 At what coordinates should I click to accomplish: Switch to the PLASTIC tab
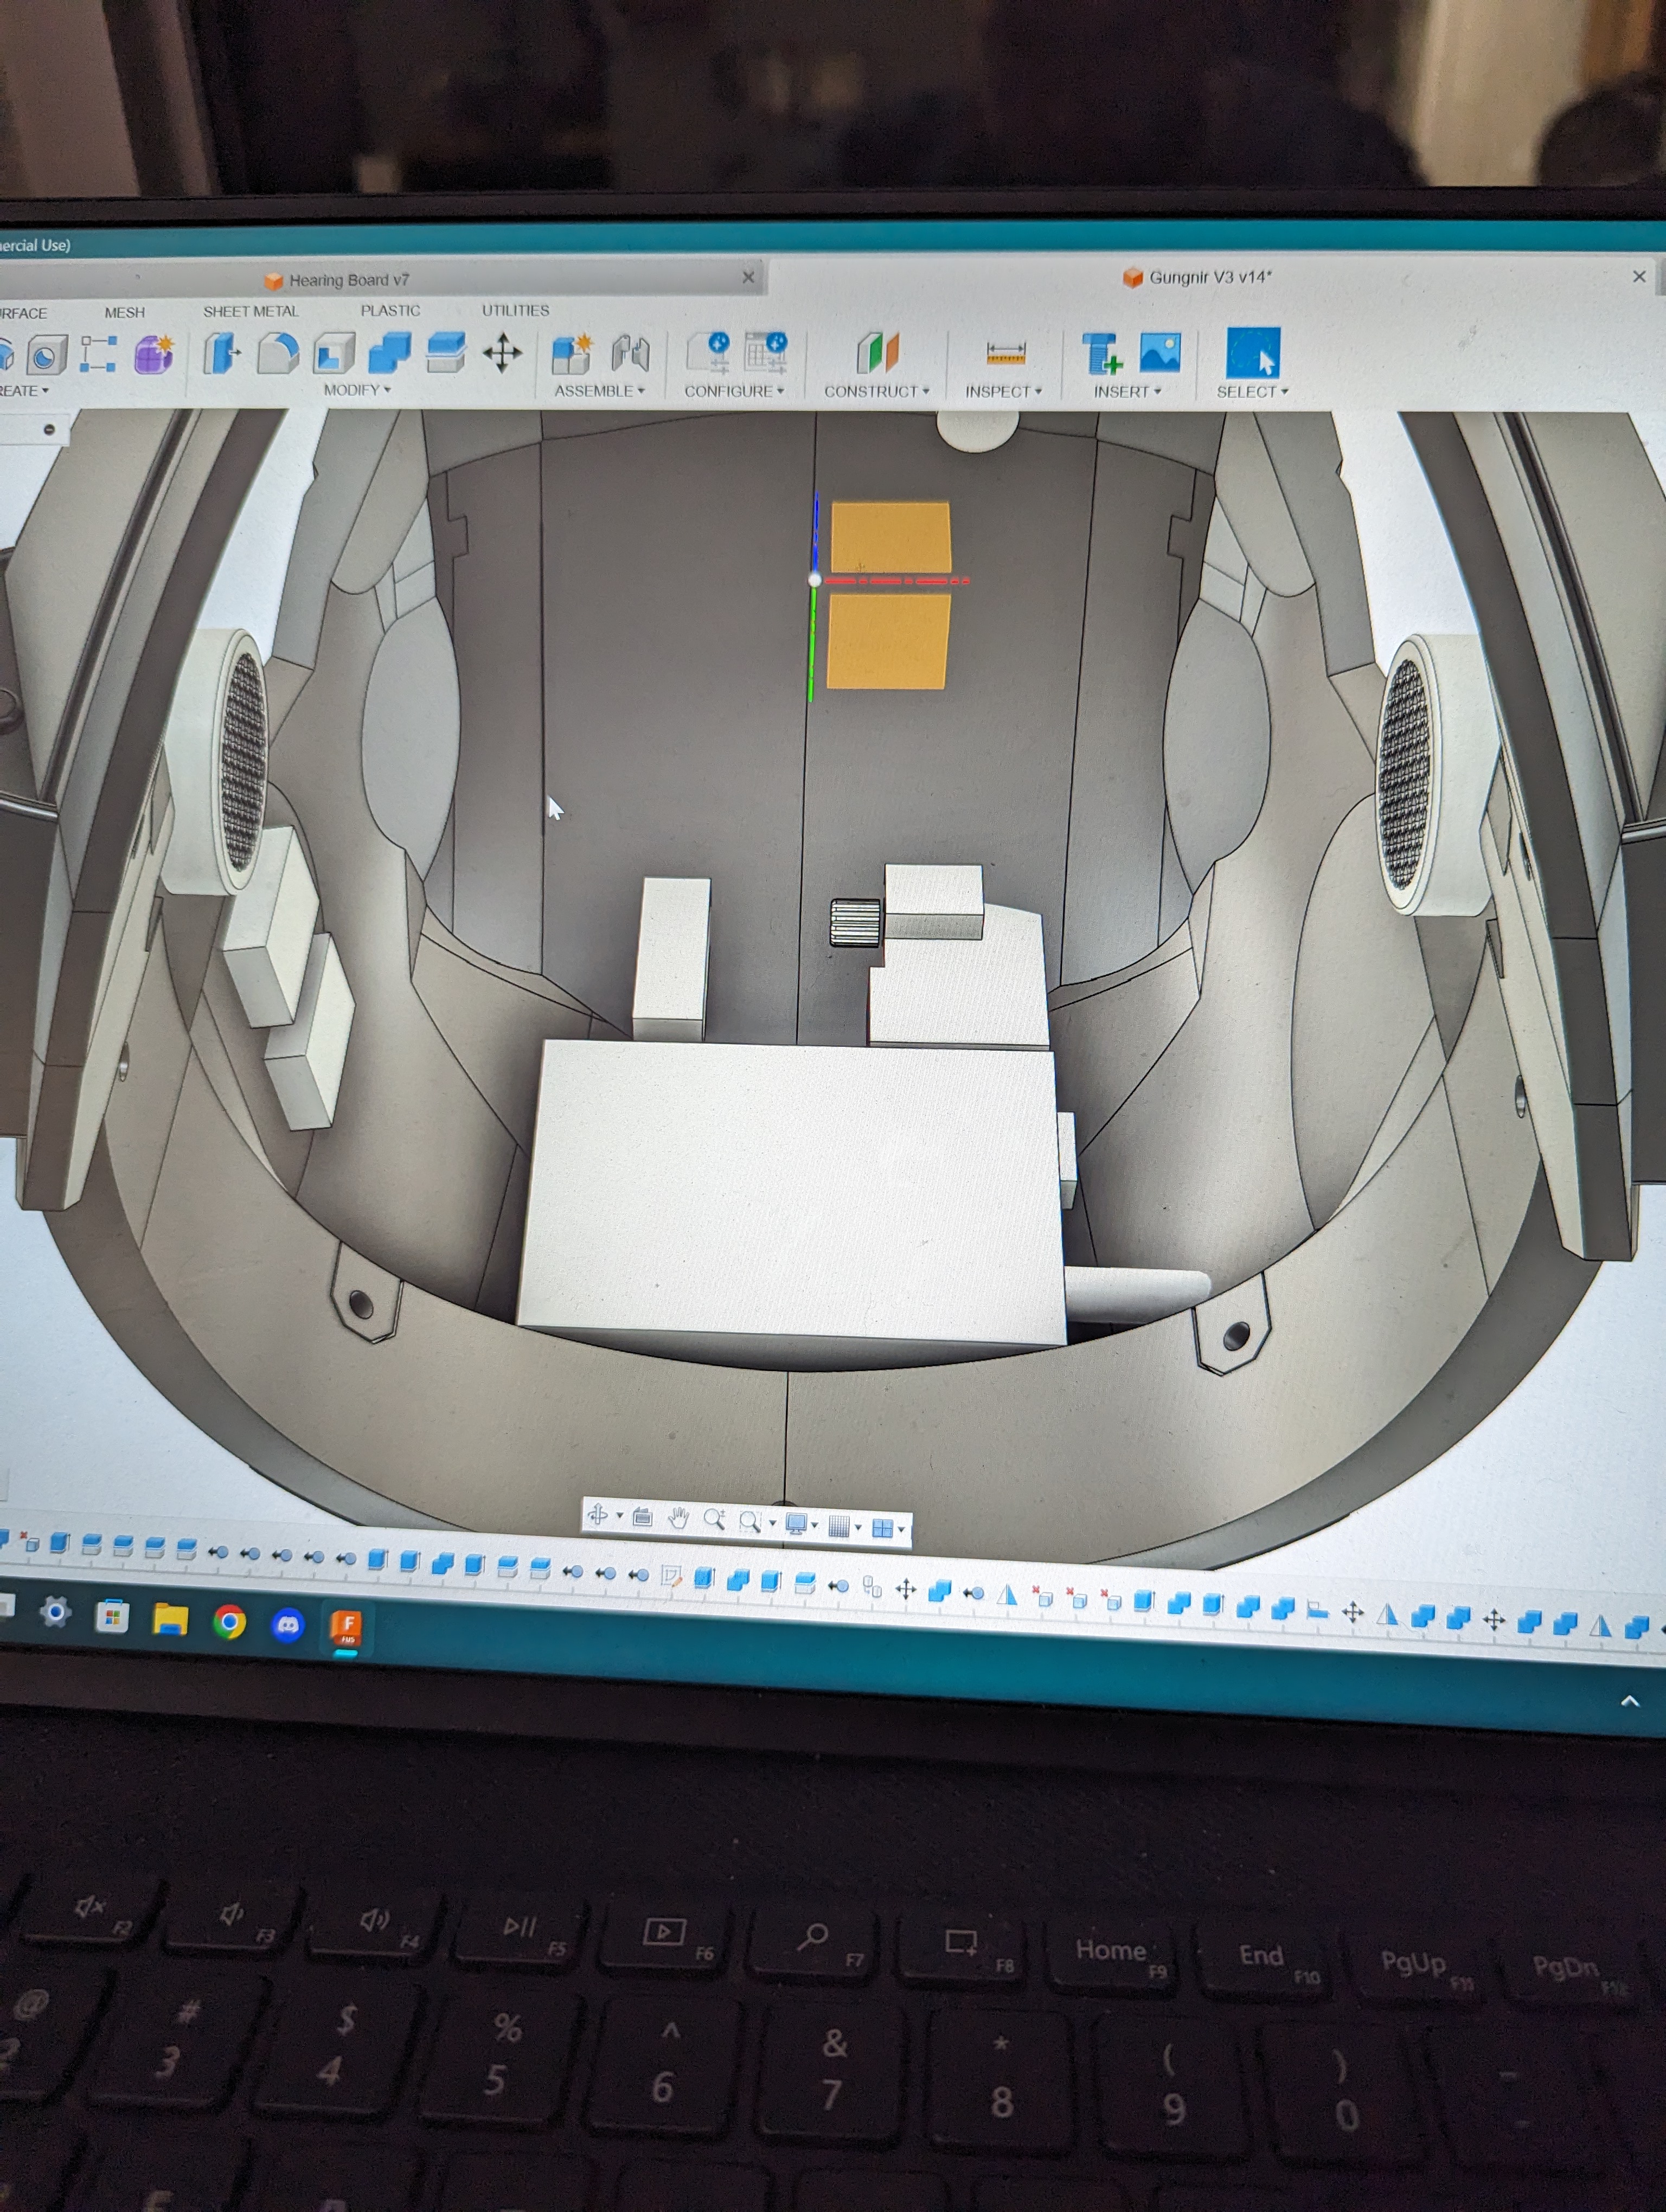pos(390,310)
